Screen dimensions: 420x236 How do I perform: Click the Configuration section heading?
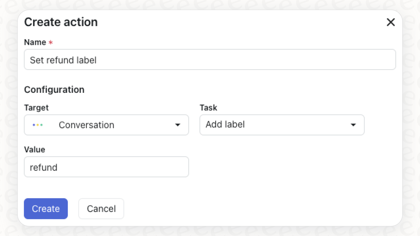[x=54, y=90]
